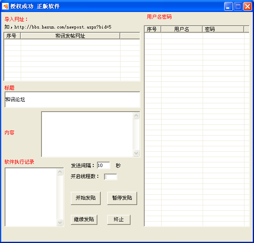Click the app icon in the title bar
The width and height of the screenshot is (254, 243).
point(5,6)
